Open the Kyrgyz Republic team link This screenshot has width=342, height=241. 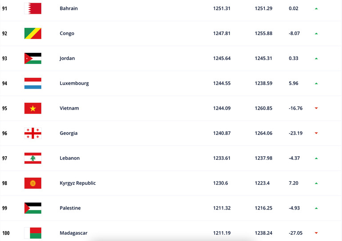pos(78,183)
